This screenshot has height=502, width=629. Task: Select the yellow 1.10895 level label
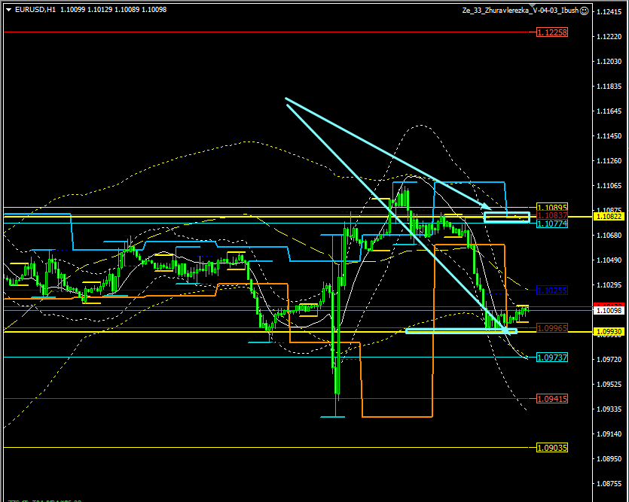[x=552, y=208]
